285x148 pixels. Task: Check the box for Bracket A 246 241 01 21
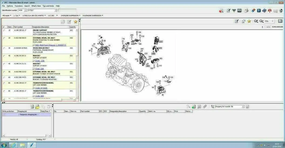[x=4, y=64]
